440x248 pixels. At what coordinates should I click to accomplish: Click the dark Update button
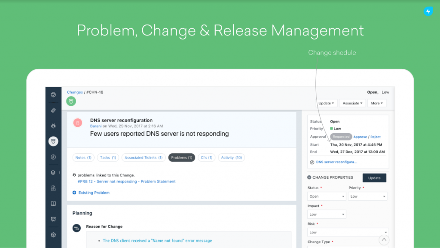374,178
